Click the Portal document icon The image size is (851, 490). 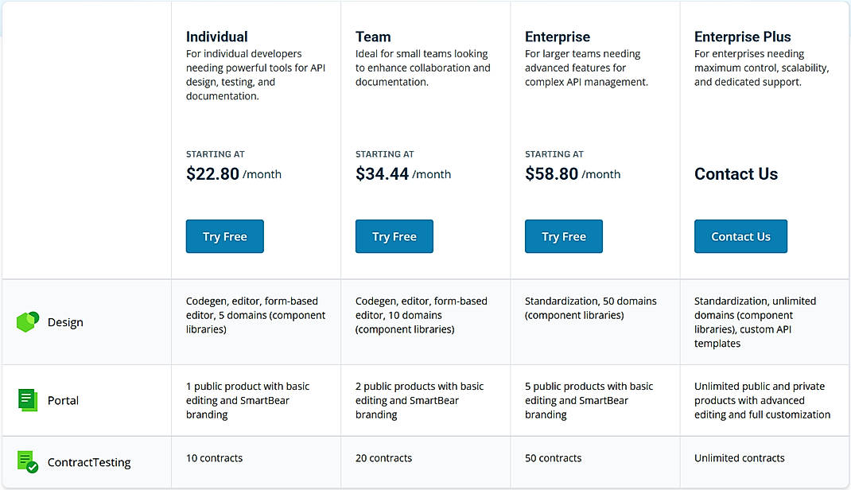click(27, 400)
